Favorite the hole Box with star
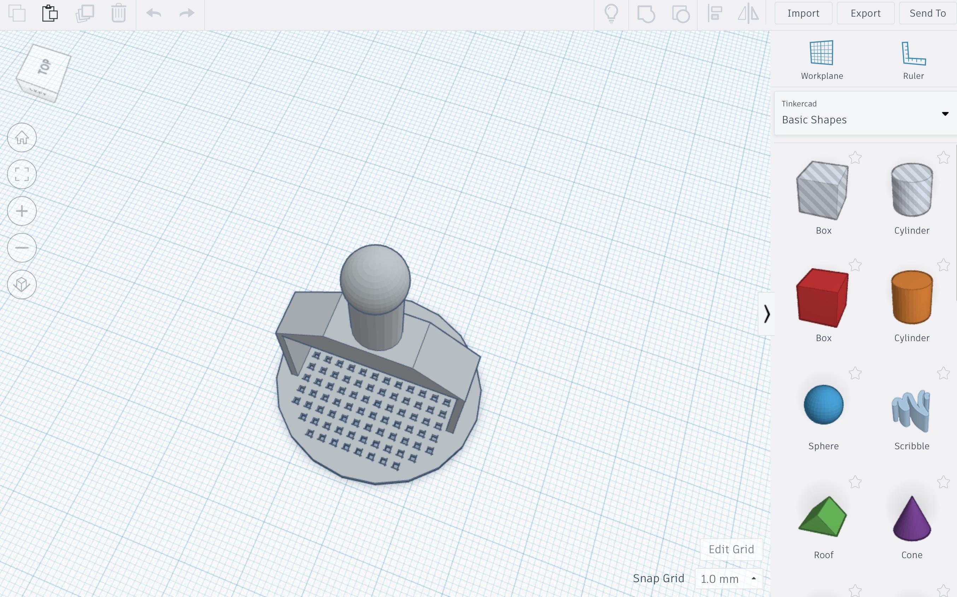 point(855,158)
